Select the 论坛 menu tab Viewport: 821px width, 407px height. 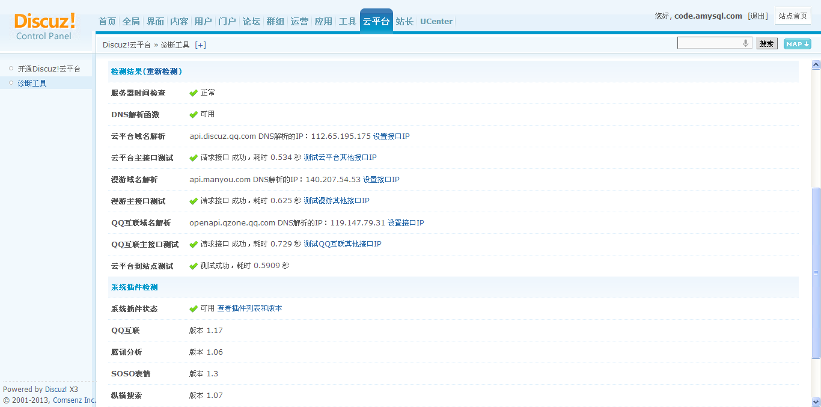(251, 22)
